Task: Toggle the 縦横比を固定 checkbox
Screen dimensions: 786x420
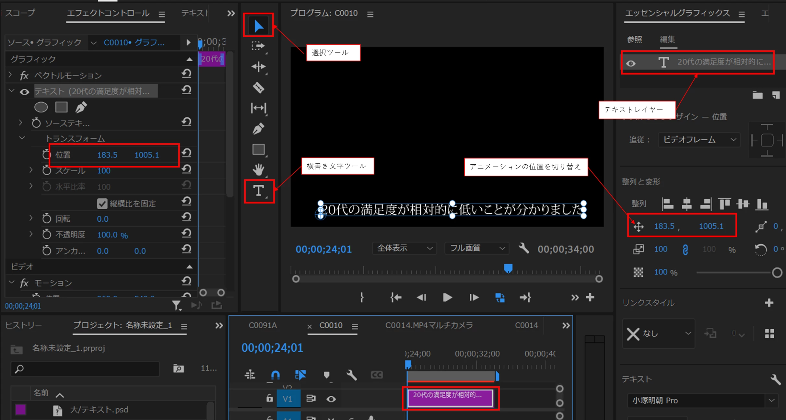Action: point(102,204)
